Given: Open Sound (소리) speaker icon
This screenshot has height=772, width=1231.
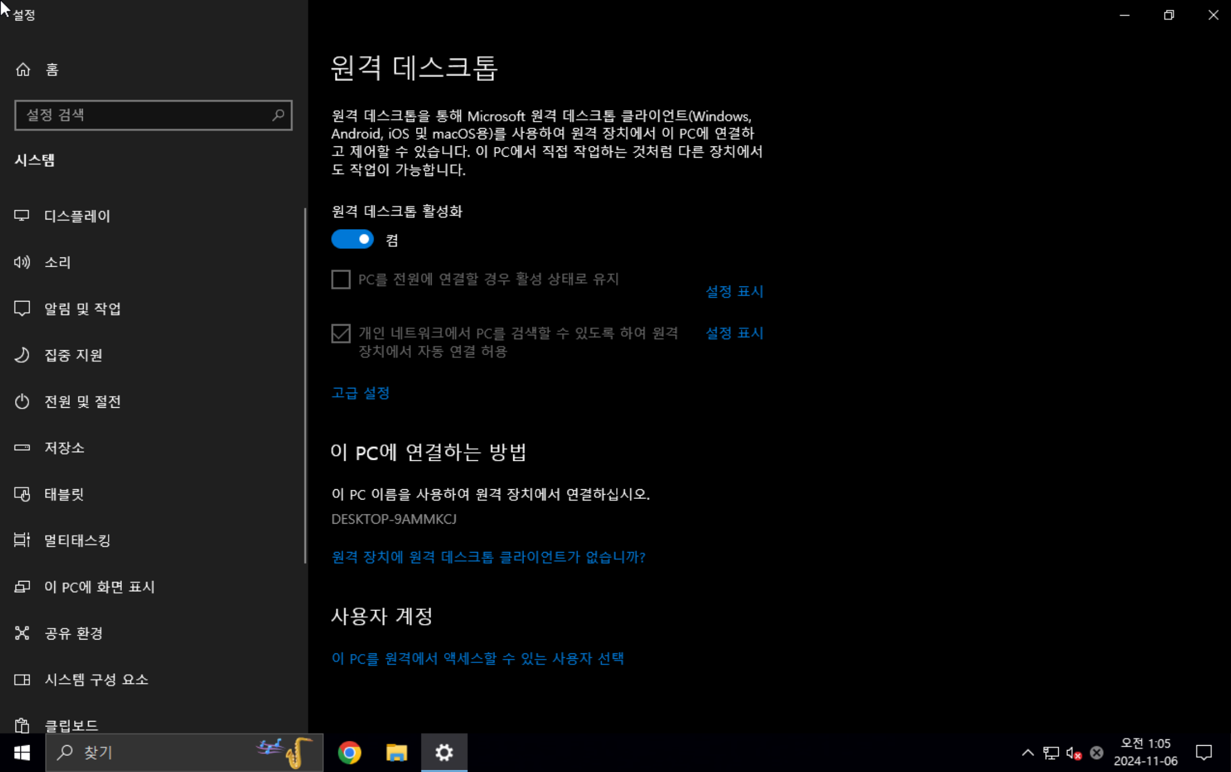Looking at the screenshot, I should coord(22,262).
